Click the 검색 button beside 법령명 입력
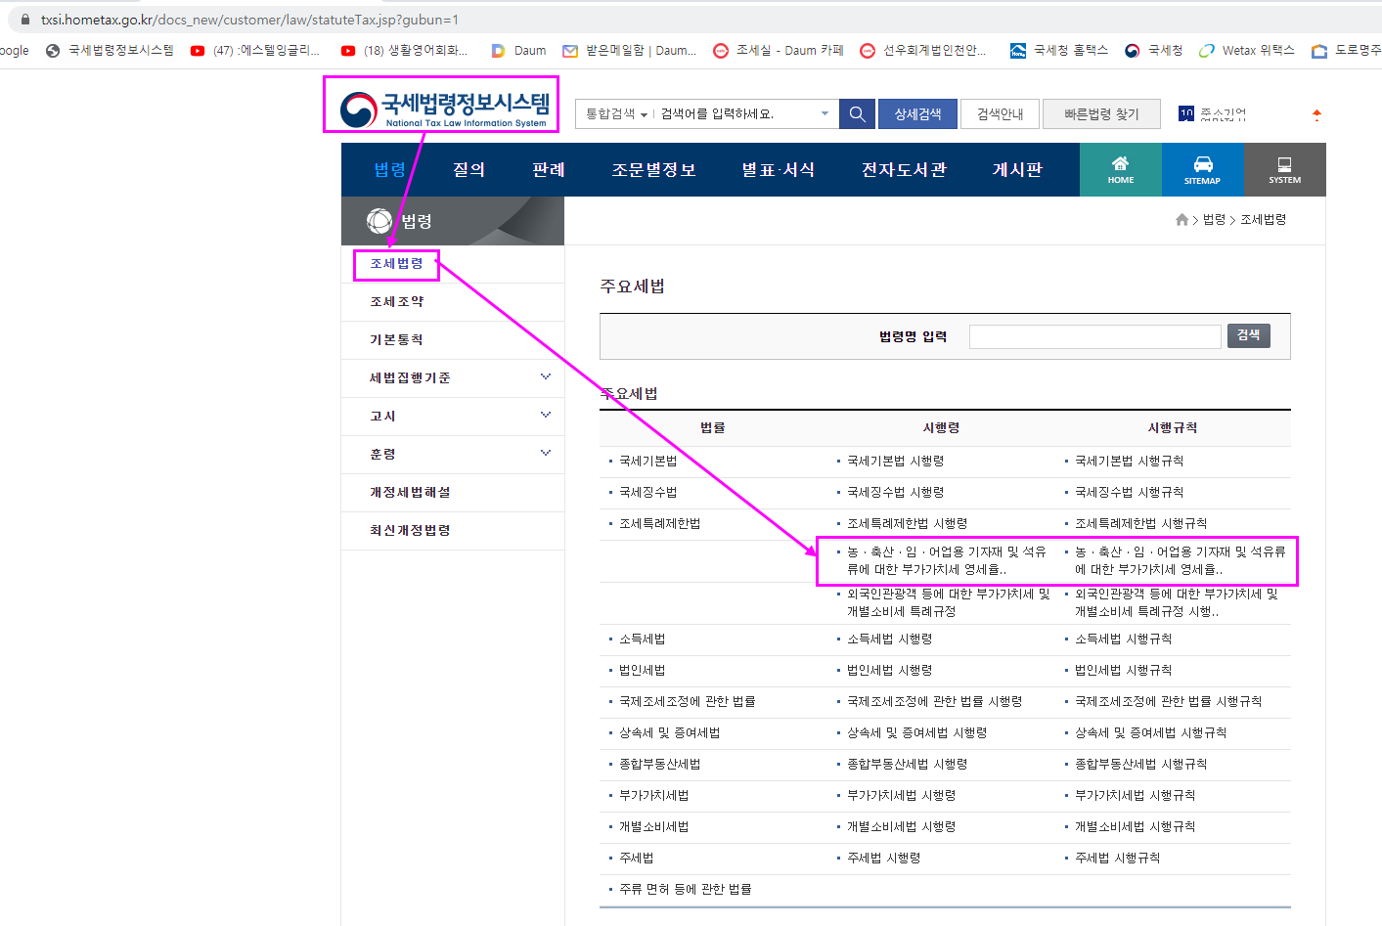 (1248, 335)
